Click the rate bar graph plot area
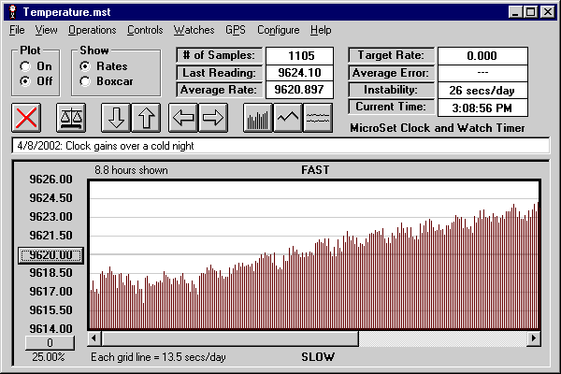 (314, 255)
